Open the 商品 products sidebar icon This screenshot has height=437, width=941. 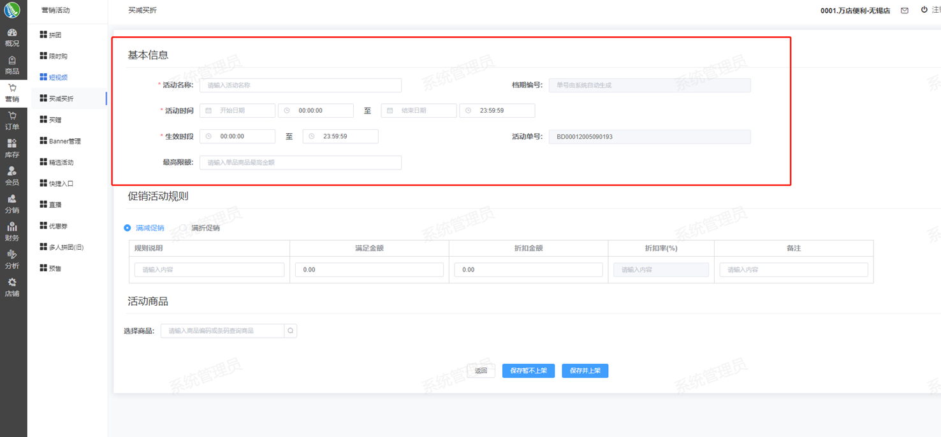coord(12,65)
